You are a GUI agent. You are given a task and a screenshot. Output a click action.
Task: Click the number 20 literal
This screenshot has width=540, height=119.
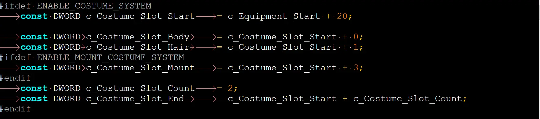tap(342, 16)
